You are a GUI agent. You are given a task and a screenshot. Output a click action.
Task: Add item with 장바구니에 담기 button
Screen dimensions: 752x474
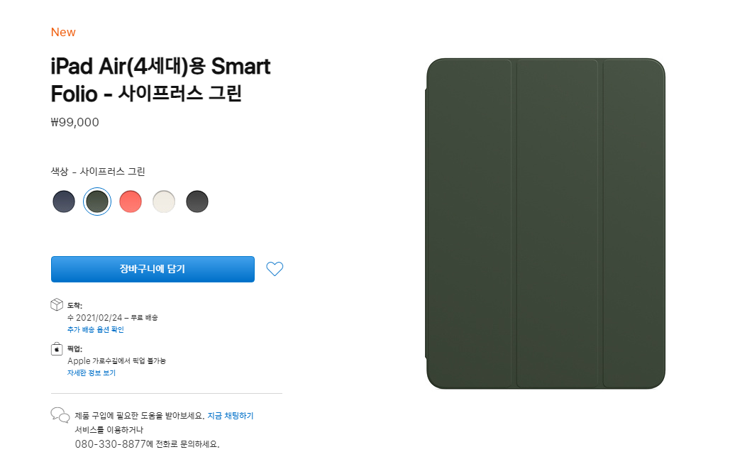pyautogui.click(x=153, y=269)
